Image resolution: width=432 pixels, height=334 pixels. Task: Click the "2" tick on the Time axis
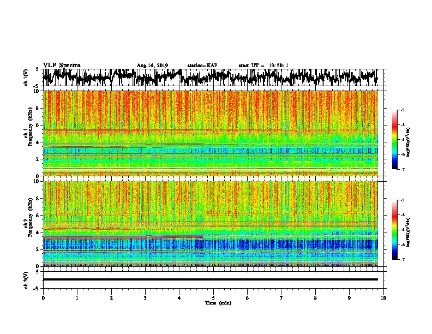pyautogui.click(x=111, y=298)
